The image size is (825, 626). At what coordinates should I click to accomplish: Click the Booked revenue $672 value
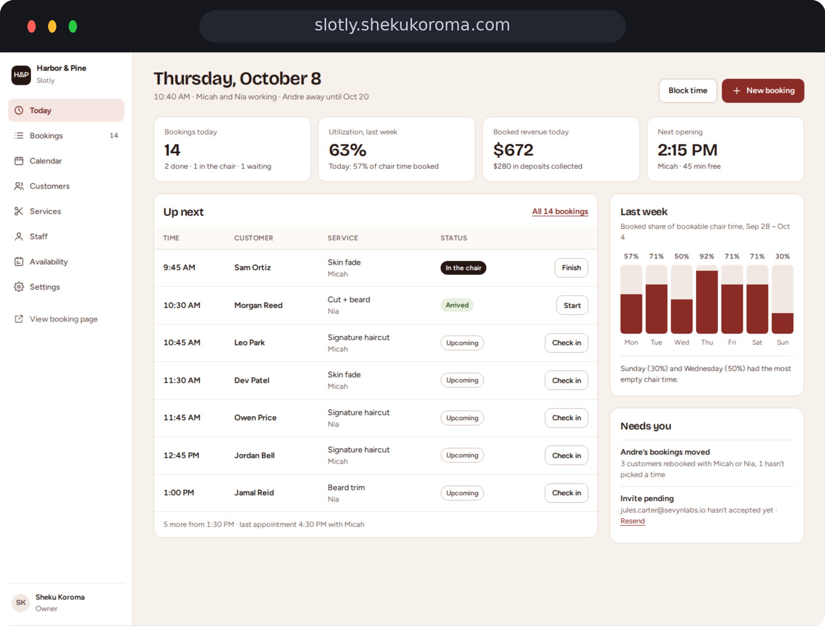coord(513,150)
